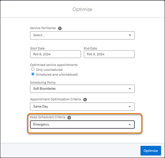
Task: Click the Appointment Optimization Criteria info icon
Action: [x=85, y=99]
